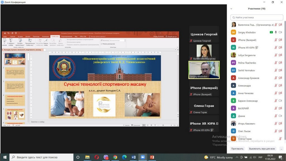This screenshot has height=161, width=286.
Task: Open quick access toolbar customize dropdown
Action: 19,33
